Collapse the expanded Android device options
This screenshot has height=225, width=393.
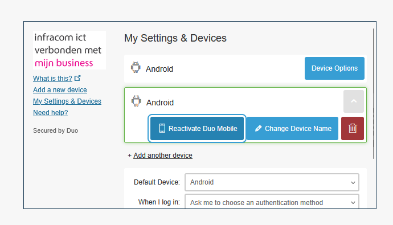pos(353,101)
